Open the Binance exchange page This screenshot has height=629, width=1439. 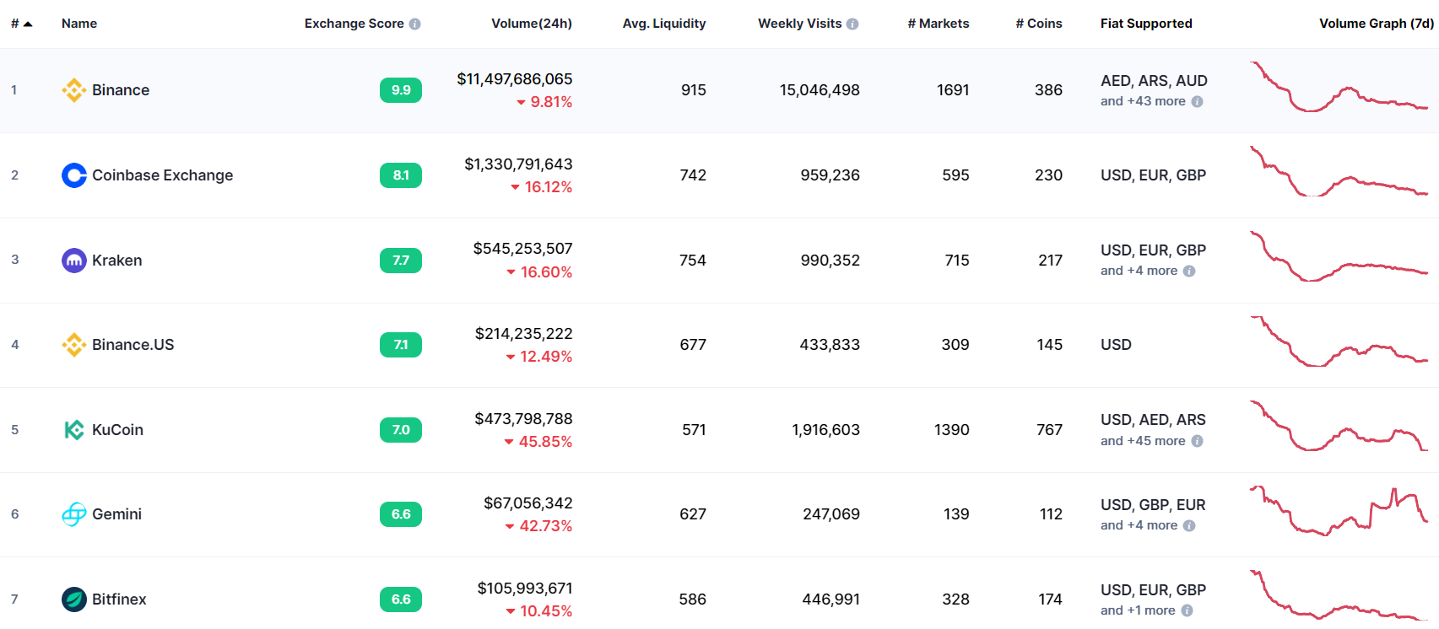121,90
